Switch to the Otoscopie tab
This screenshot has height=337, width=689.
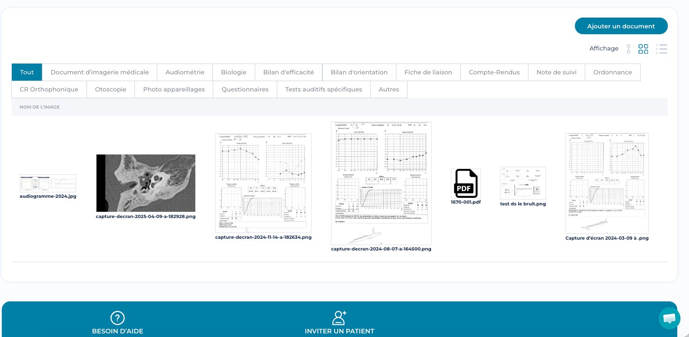point(110,89)
